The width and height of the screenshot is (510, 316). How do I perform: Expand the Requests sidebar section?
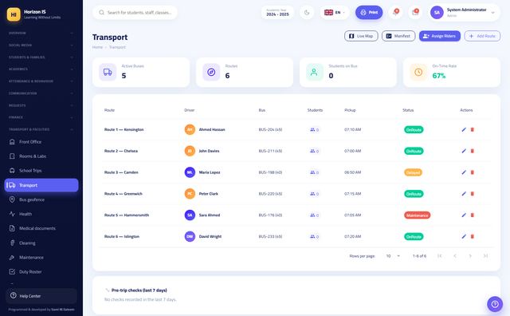41,105
